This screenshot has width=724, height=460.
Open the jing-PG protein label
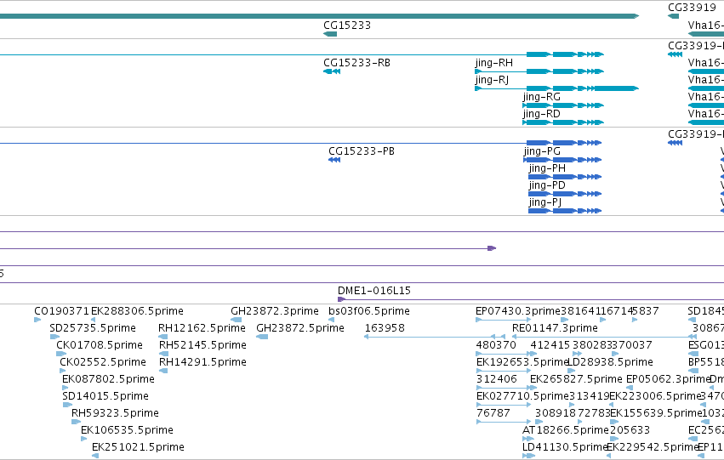[542, 151]
